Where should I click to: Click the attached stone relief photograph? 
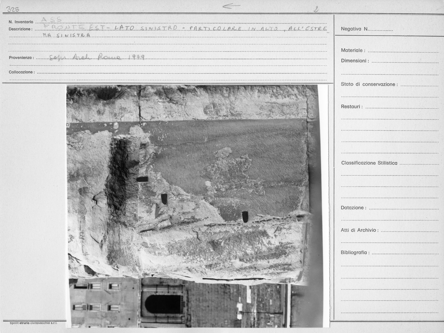(x=197, y=206)
